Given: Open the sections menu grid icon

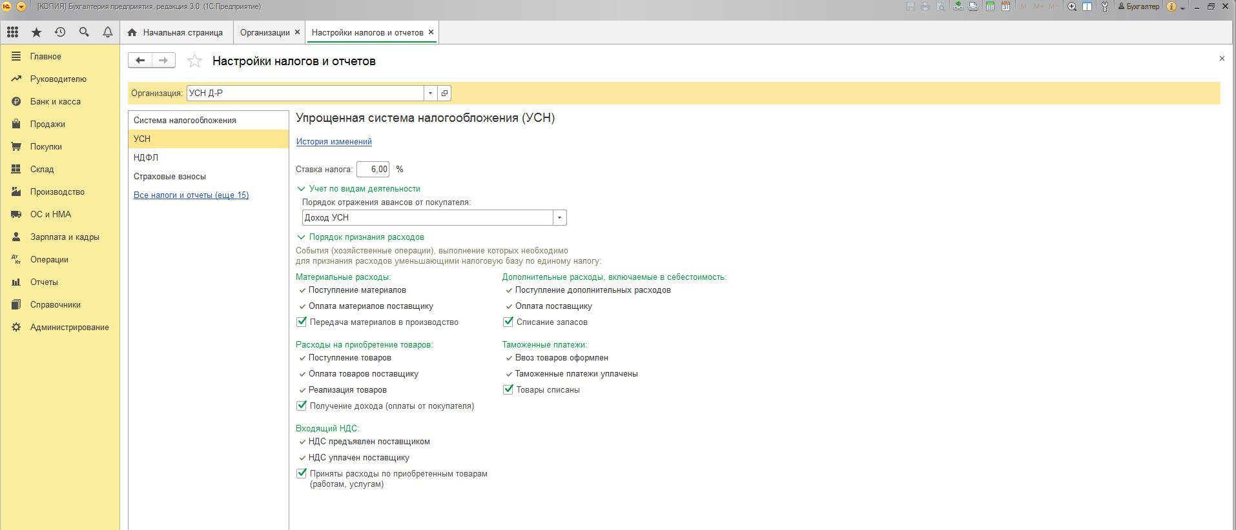Looking at the screenshot, I should pyautogui.click(x=12, y=32).
